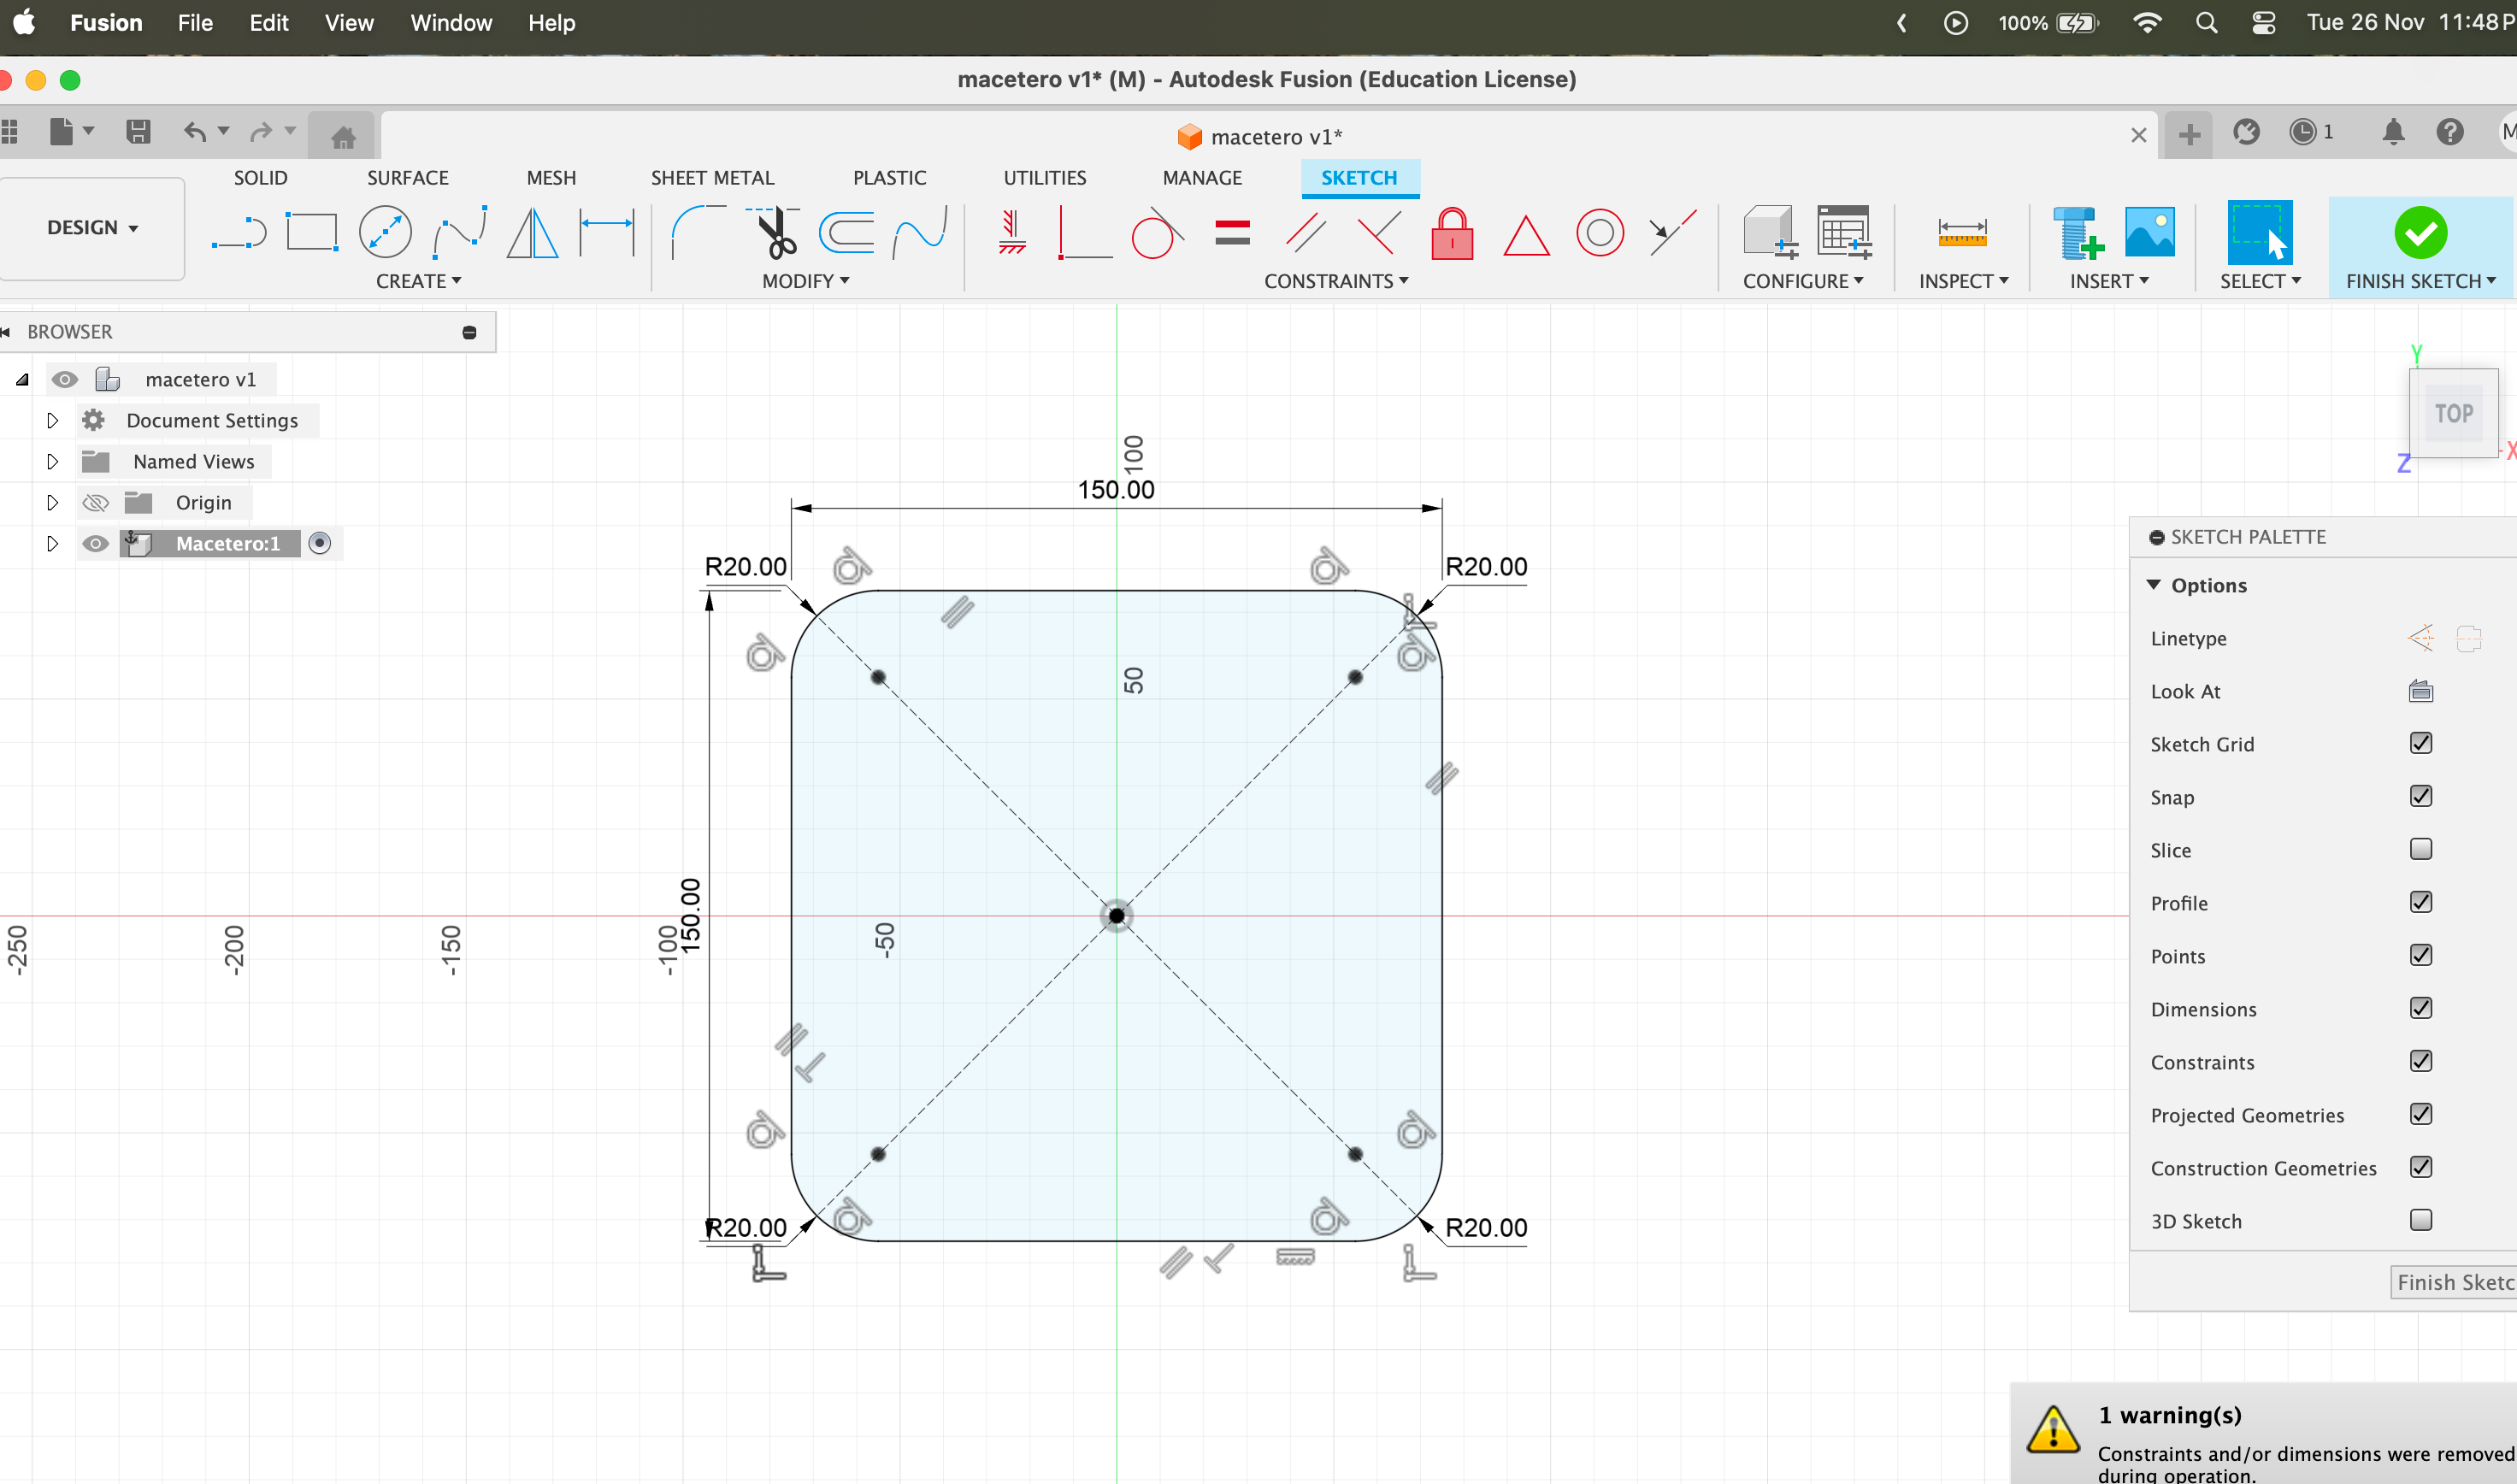Click the Finish Sketch palette button
The height and width of the screenshot is (1484, 2517).
pos(2453,1282)
